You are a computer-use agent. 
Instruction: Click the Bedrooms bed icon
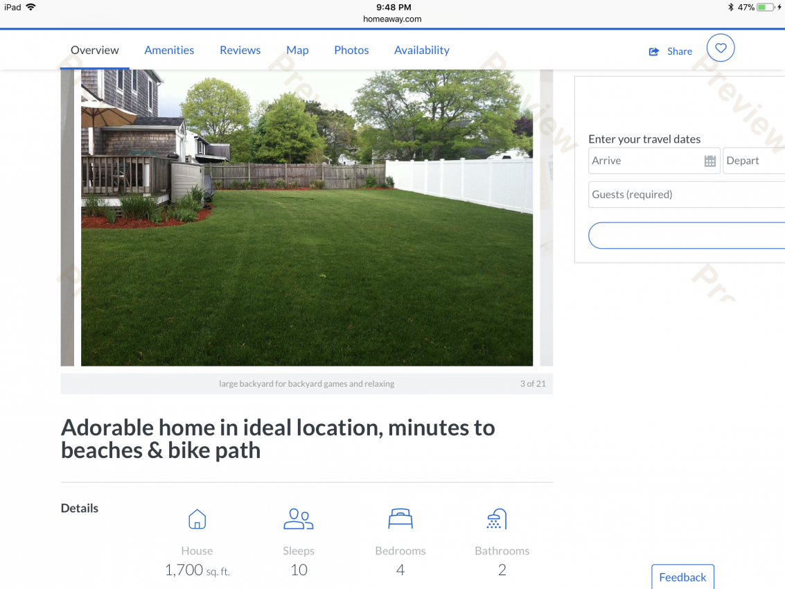[400, 519]
